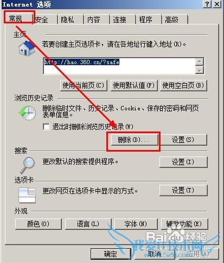The image size is (224, 263).
Task: Select the 高级 tab
Action: (x=172, y=20)
